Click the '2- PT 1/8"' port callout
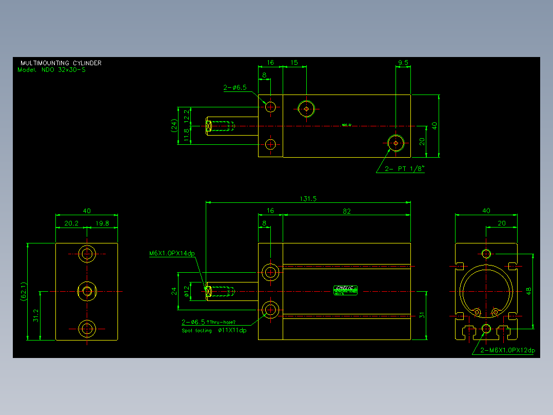 [x=404, y=169]
